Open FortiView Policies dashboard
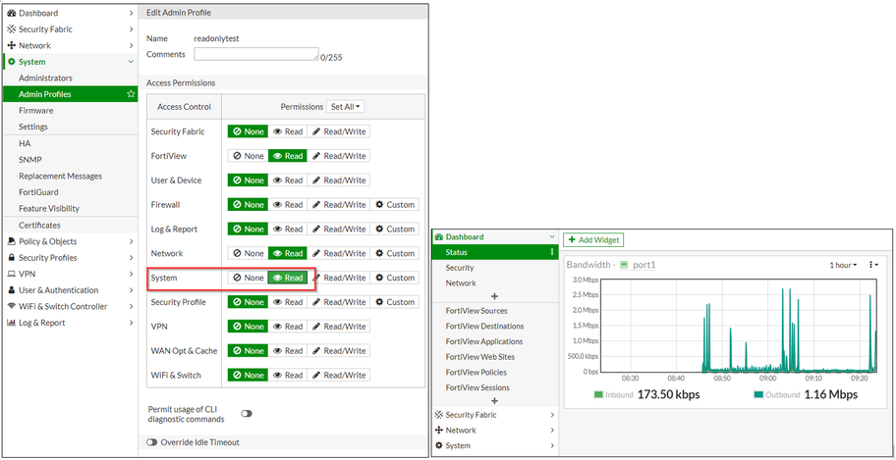The height and width of the screenshot is (460, 896). pyautogui.click(x=477, y=372)
